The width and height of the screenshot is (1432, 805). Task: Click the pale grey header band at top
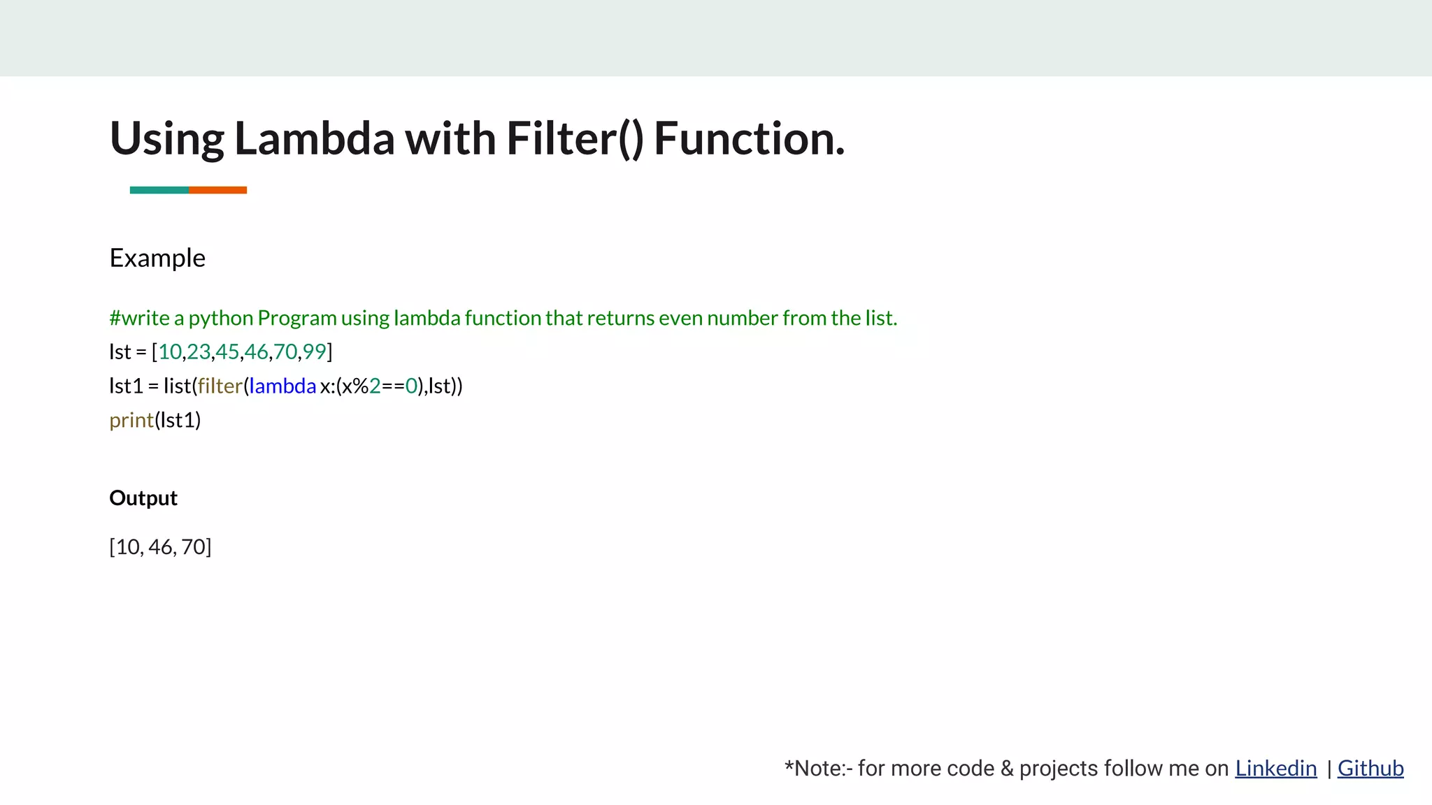tap(716, 38)
